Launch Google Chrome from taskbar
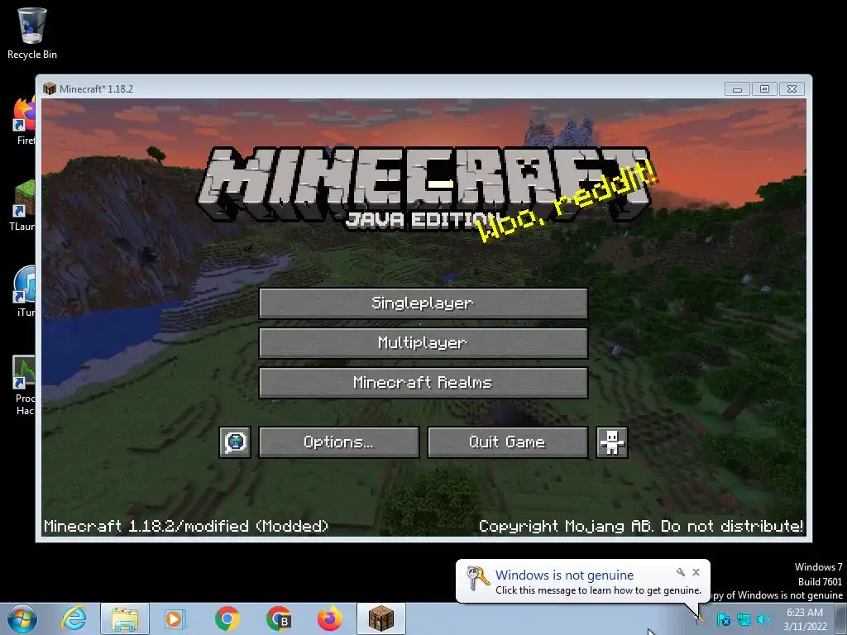The width and height of the screenshot is (847, 635). tap(227, 618)
